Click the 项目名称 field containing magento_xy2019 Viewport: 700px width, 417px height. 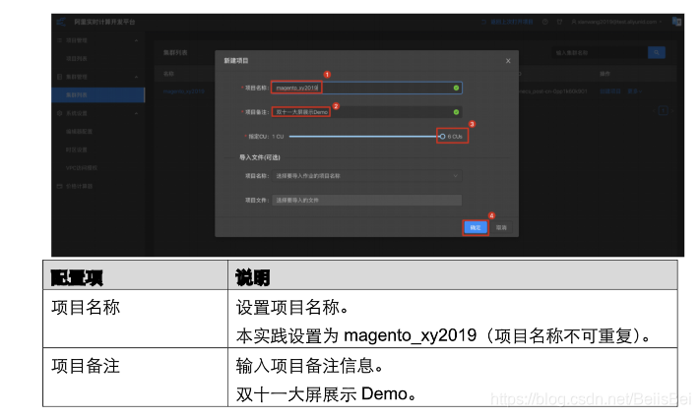(367, 88)
